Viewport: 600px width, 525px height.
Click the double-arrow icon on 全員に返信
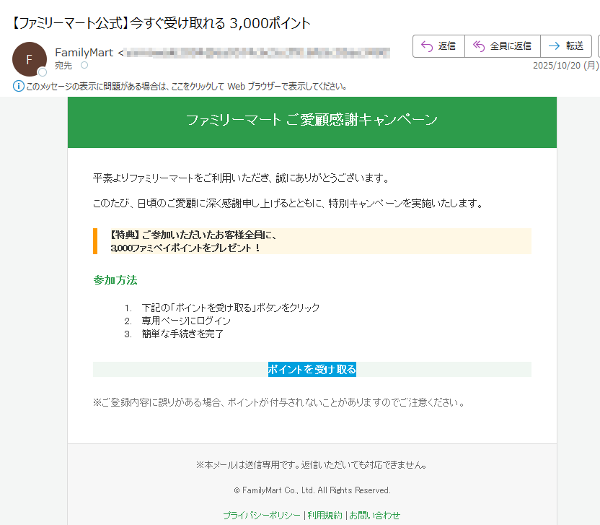click(477, 45)
